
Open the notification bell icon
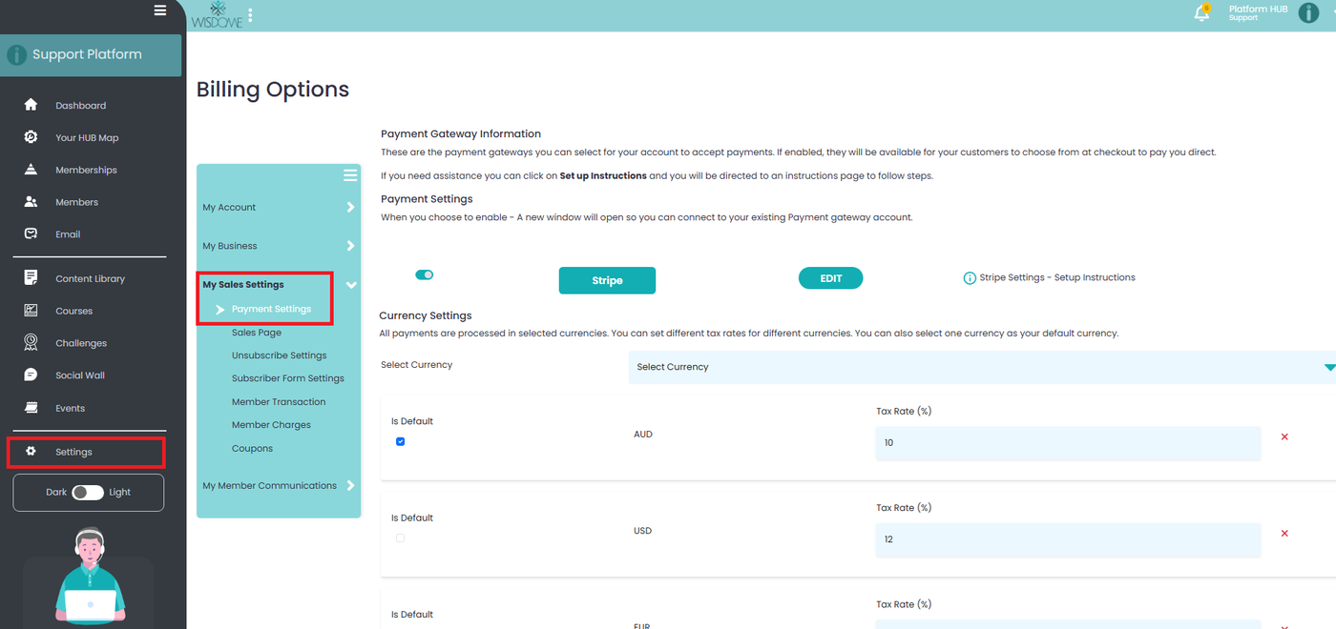[x=1201, y=13]
